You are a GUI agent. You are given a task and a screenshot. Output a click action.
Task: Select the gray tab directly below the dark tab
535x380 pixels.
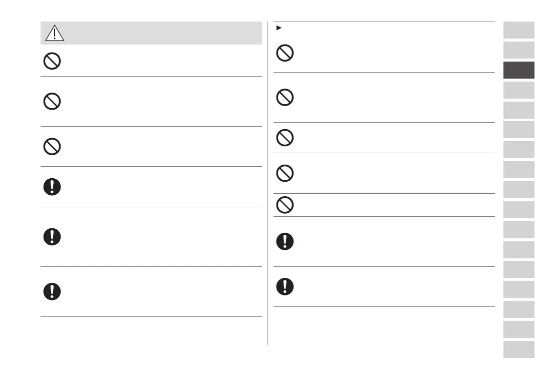pos(519,90)
